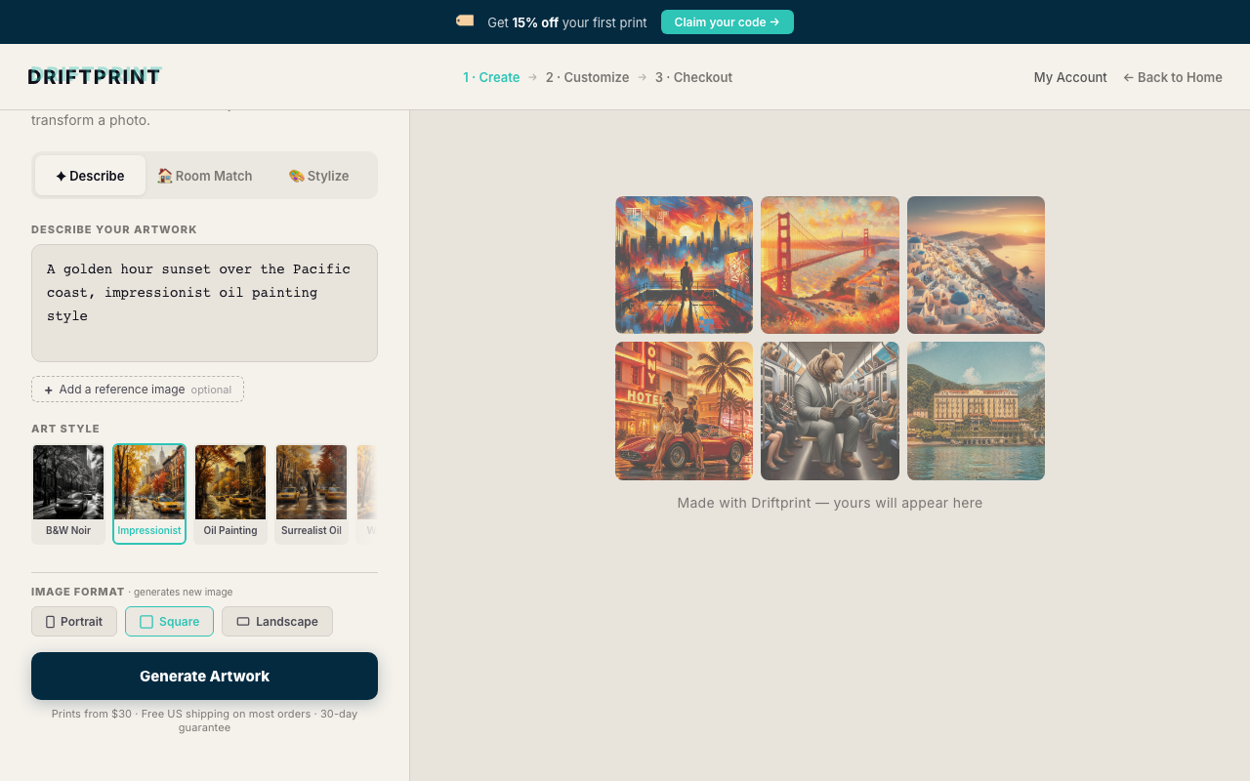This screenshot has width=1250, height=781.
Task: Select the Impressionist art style
Action: click(149, 493)
